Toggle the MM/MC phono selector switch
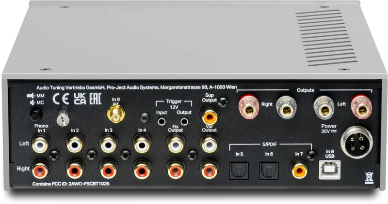The height and width of the screenshot is (204, 388). pos(36,115)
